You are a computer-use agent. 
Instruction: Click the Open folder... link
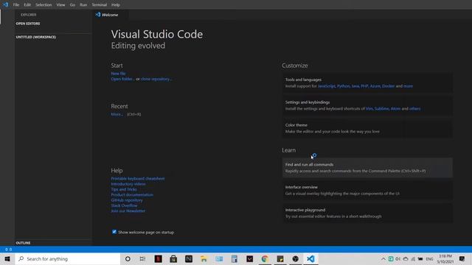click(x=122, y=79)
